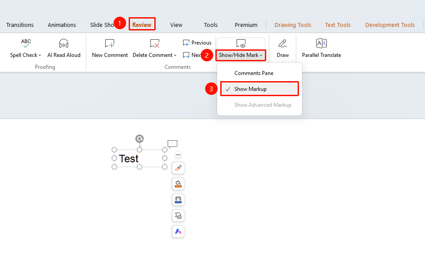The image size is (425, 273).
Task: Expand the Delete Comment dropdown arrow
Action: [175, 56]
